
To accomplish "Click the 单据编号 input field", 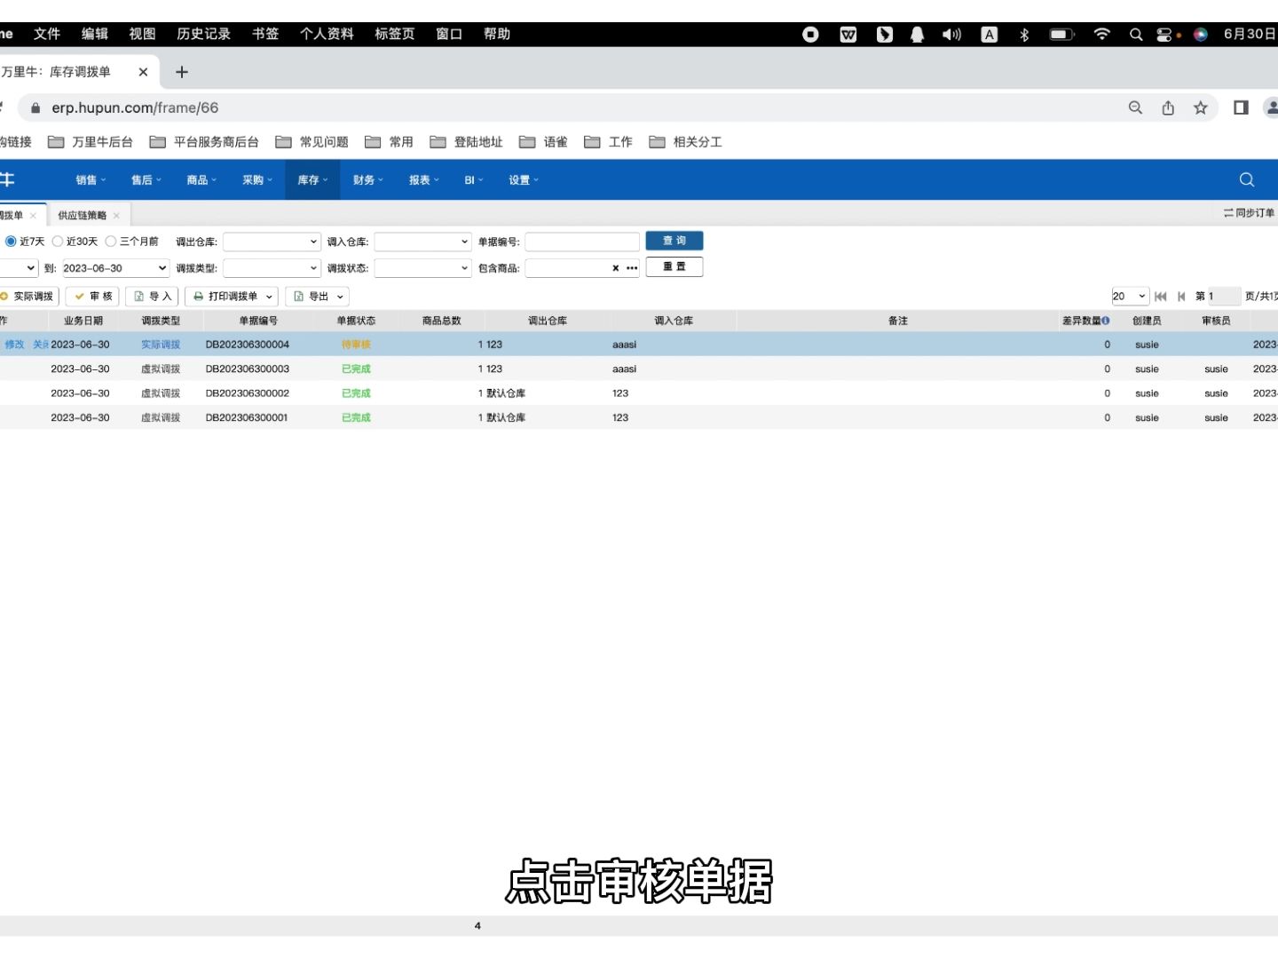I will point(581,241).
